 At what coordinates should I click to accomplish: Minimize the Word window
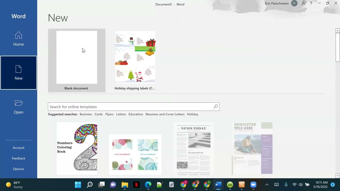(319, 3)
